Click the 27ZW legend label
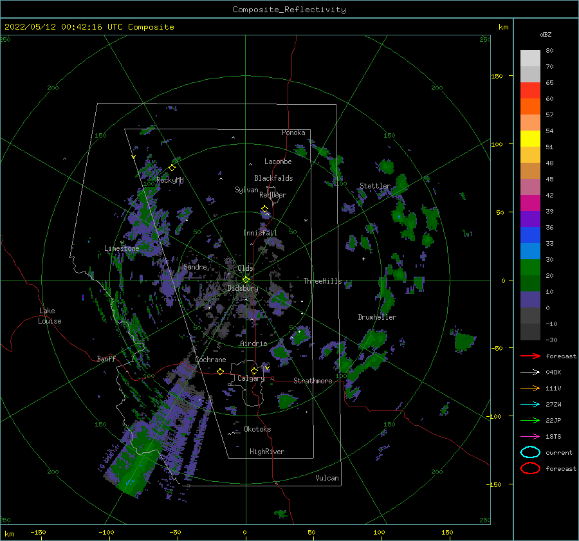 [553, 405]
